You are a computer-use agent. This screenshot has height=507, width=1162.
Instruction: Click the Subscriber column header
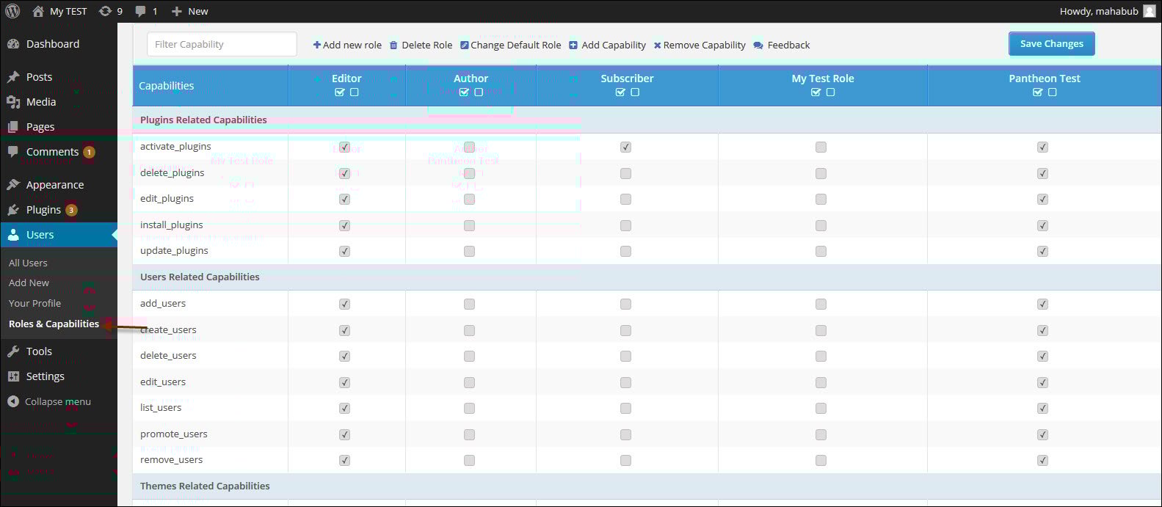point(627,79)
